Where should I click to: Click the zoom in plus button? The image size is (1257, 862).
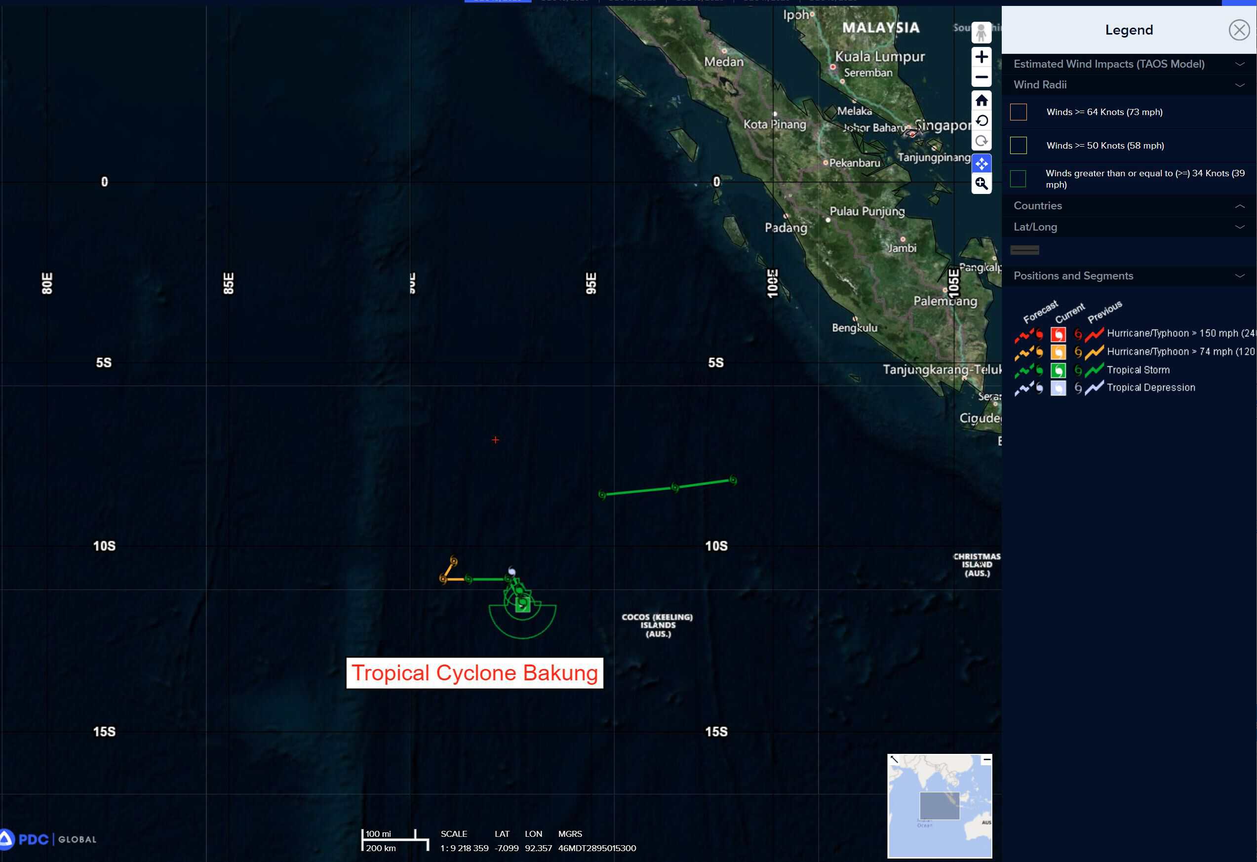click(981, 57)
